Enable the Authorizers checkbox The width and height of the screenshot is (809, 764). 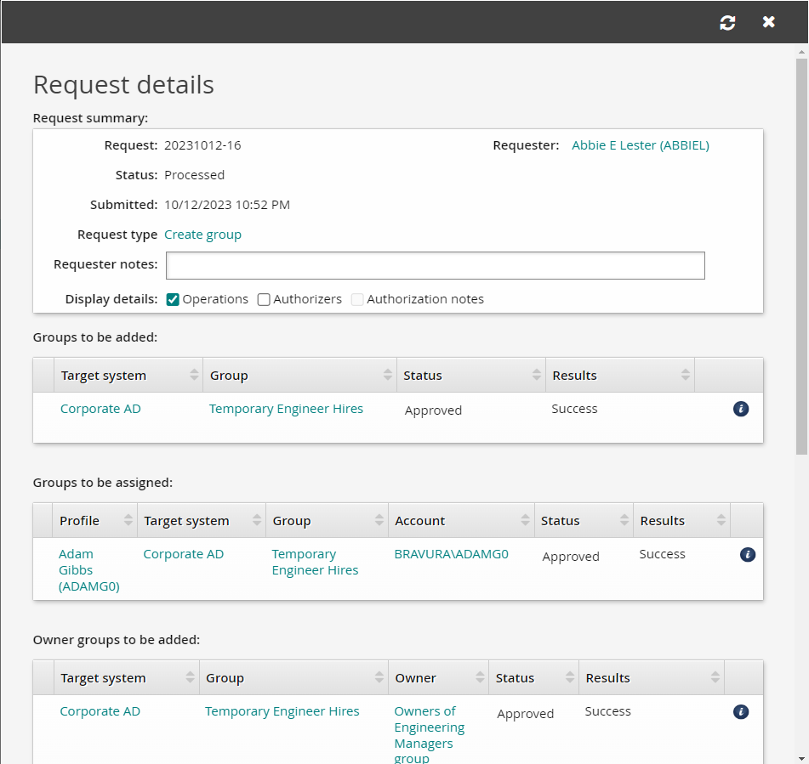(264, 300)
